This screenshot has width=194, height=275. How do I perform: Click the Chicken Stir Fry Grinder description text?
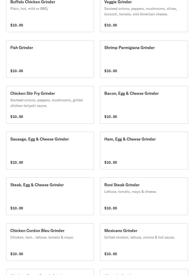pos(46,103)
